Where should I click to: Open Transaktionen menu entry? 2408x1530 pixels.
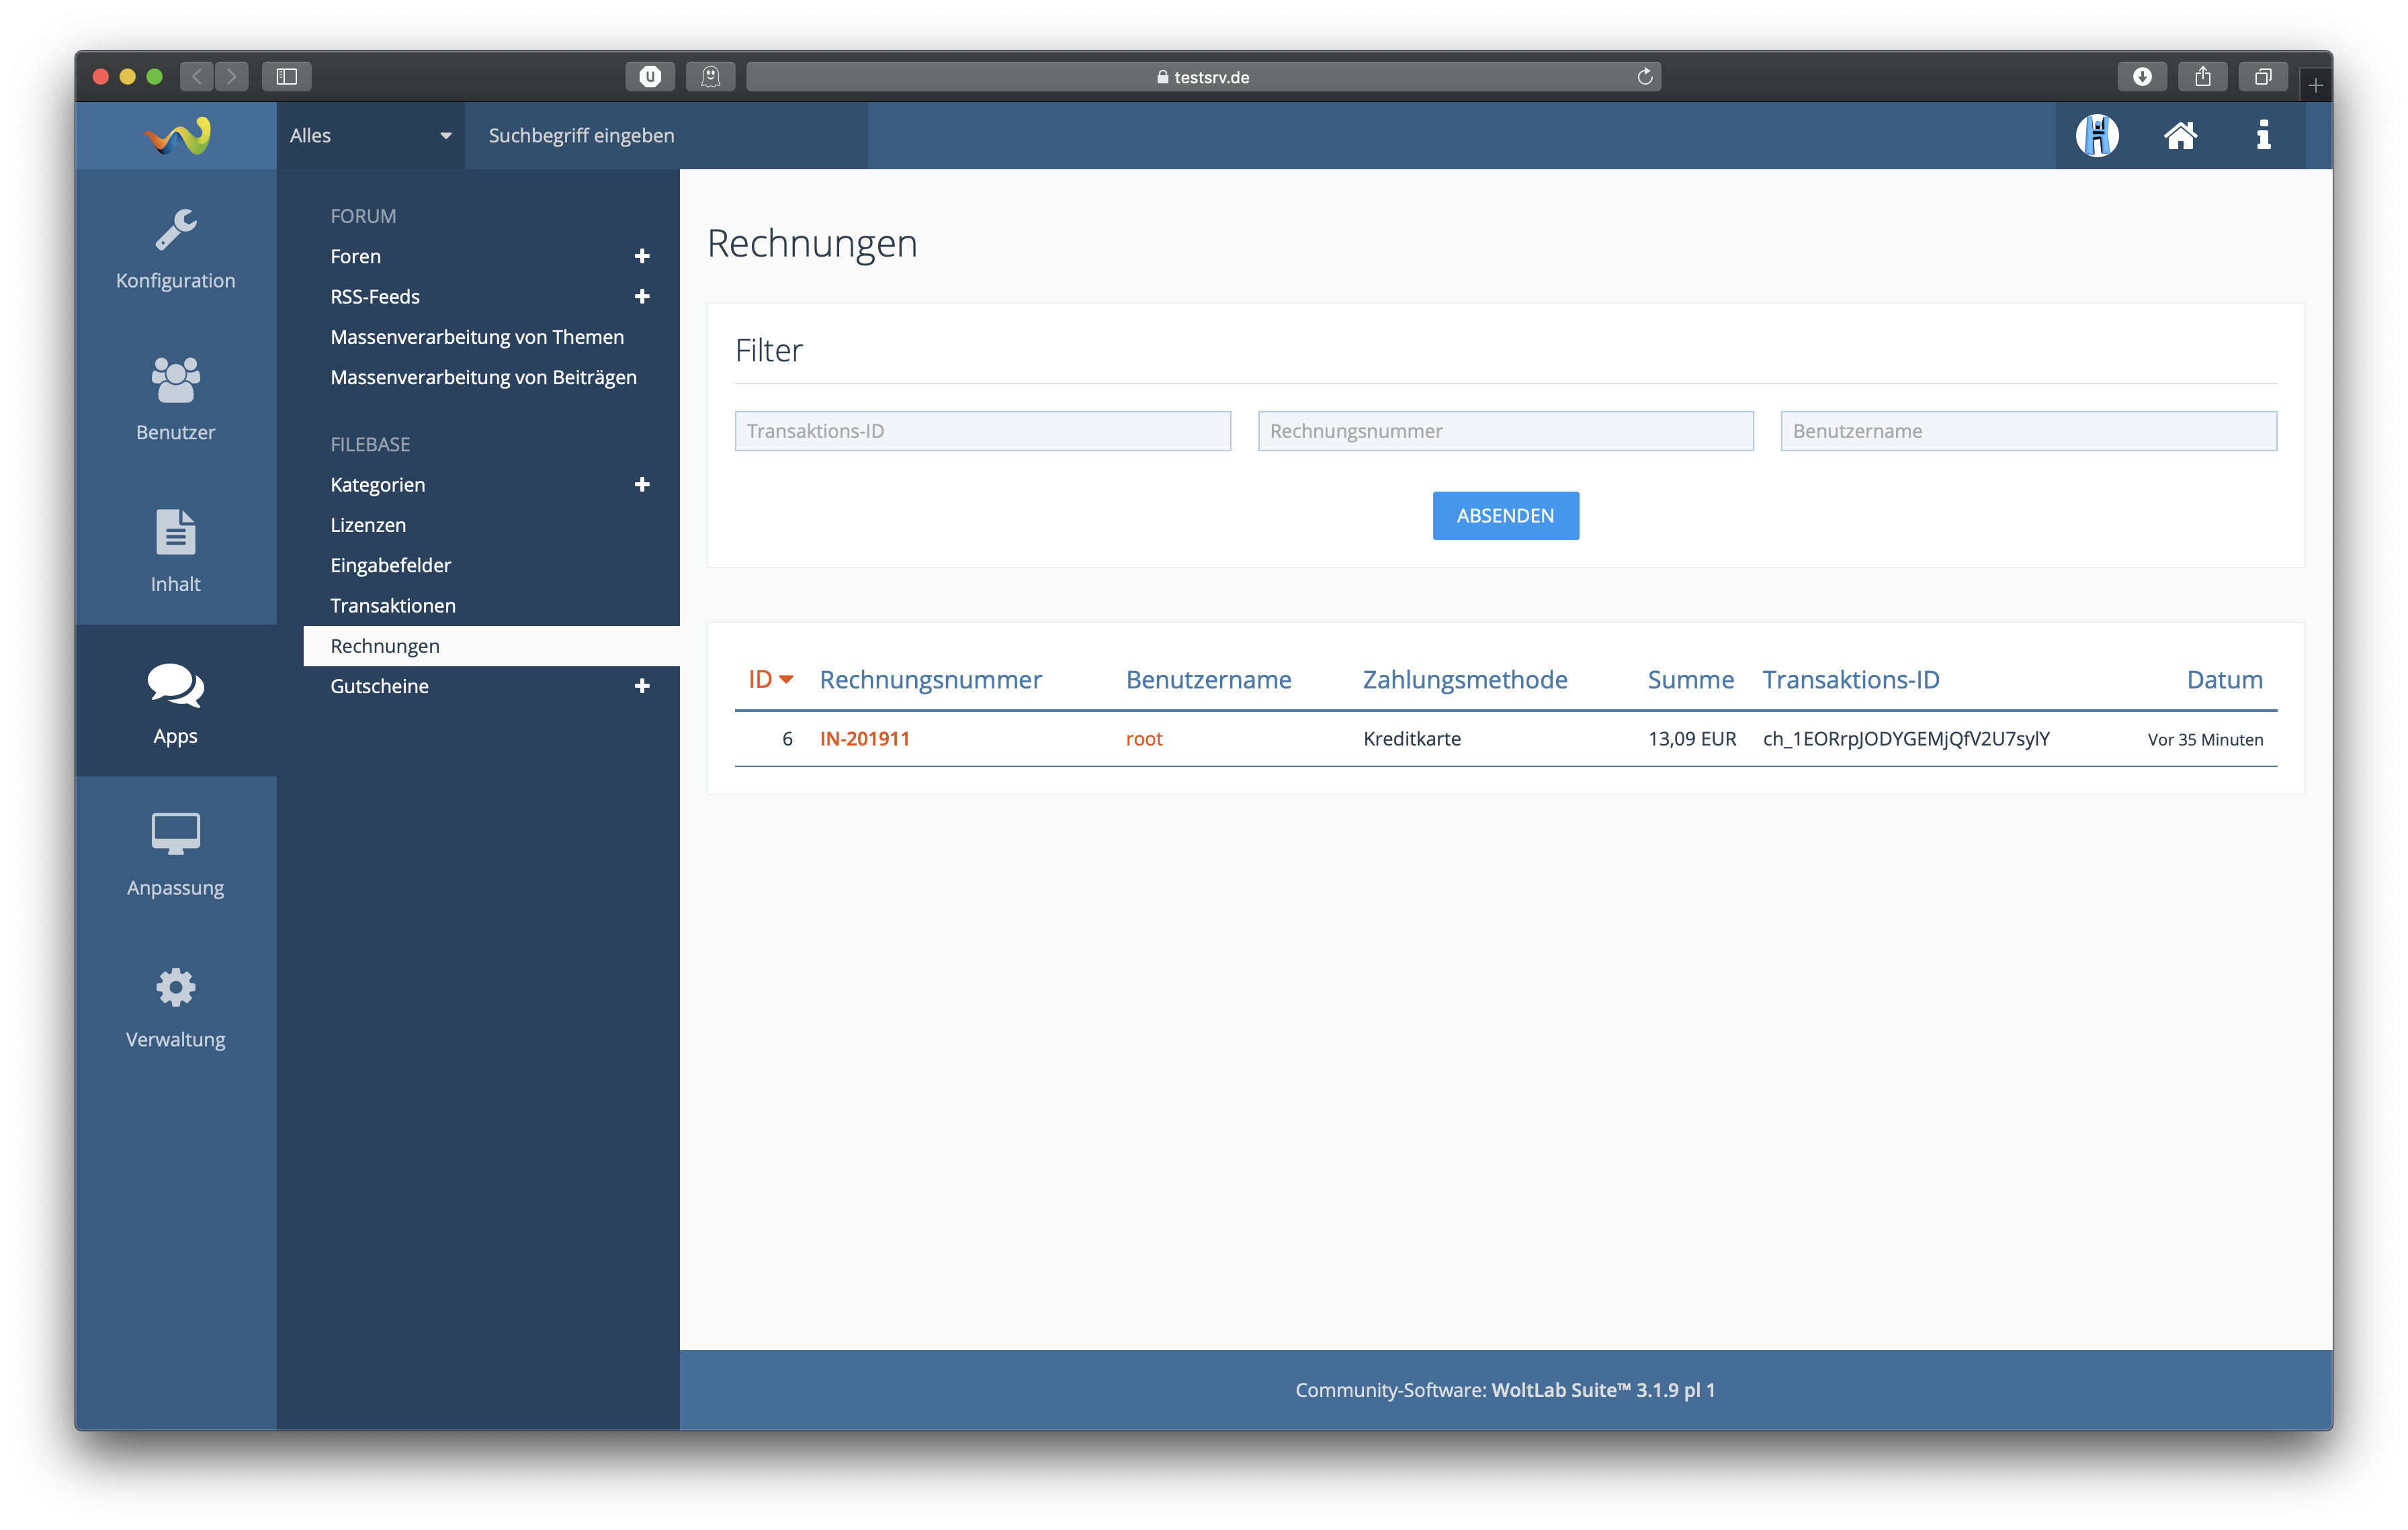click(x=393, y=606)
